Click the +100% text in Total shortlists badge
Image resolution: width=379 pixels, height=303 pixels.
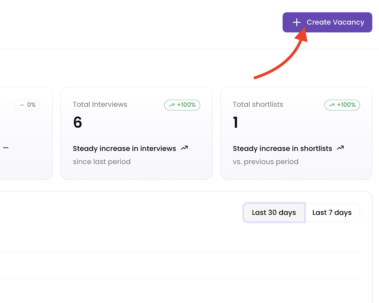tap(346, 105)
